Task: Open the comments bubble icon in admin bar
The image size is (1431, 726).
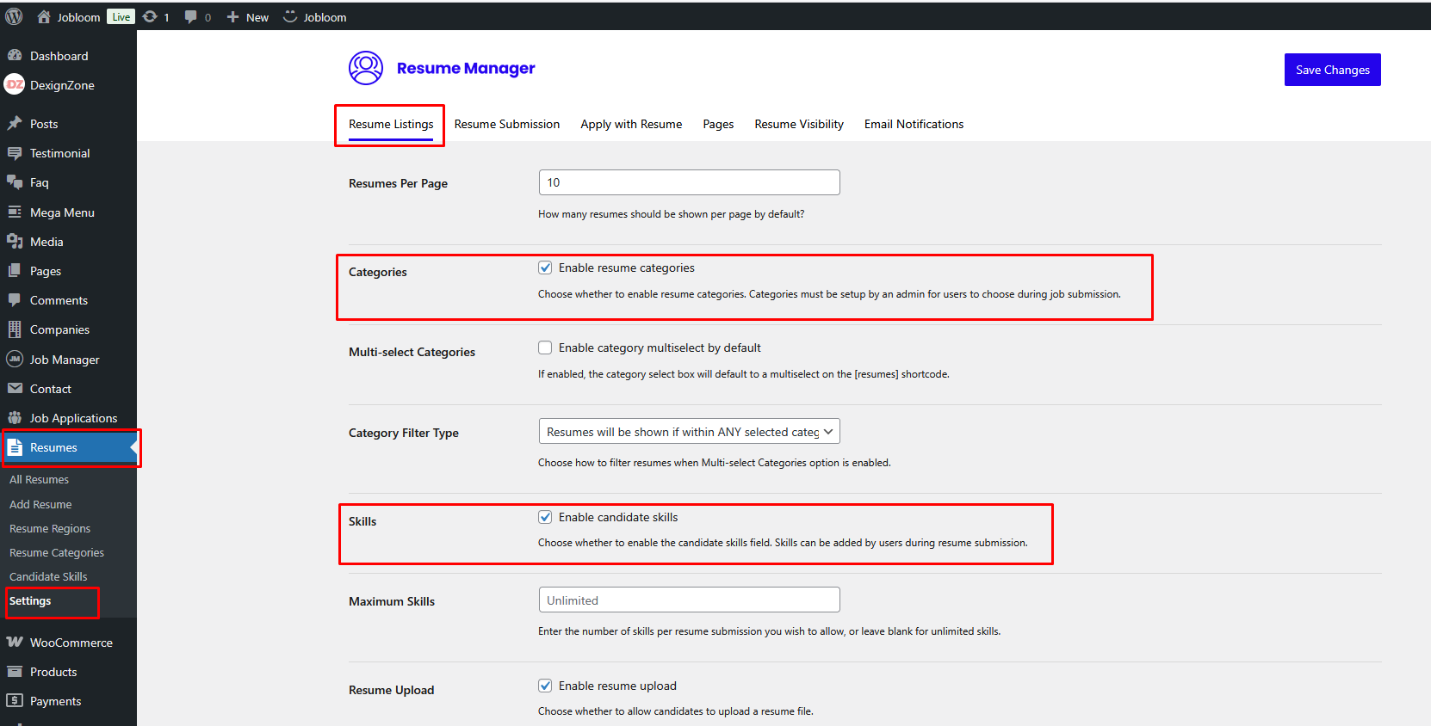Action: coord(191,17)
